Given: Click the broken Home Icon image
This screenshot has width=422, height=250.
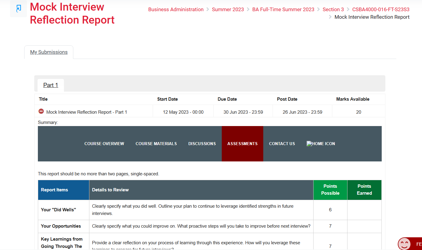Looking at the screenshot, I should [321, 144].
